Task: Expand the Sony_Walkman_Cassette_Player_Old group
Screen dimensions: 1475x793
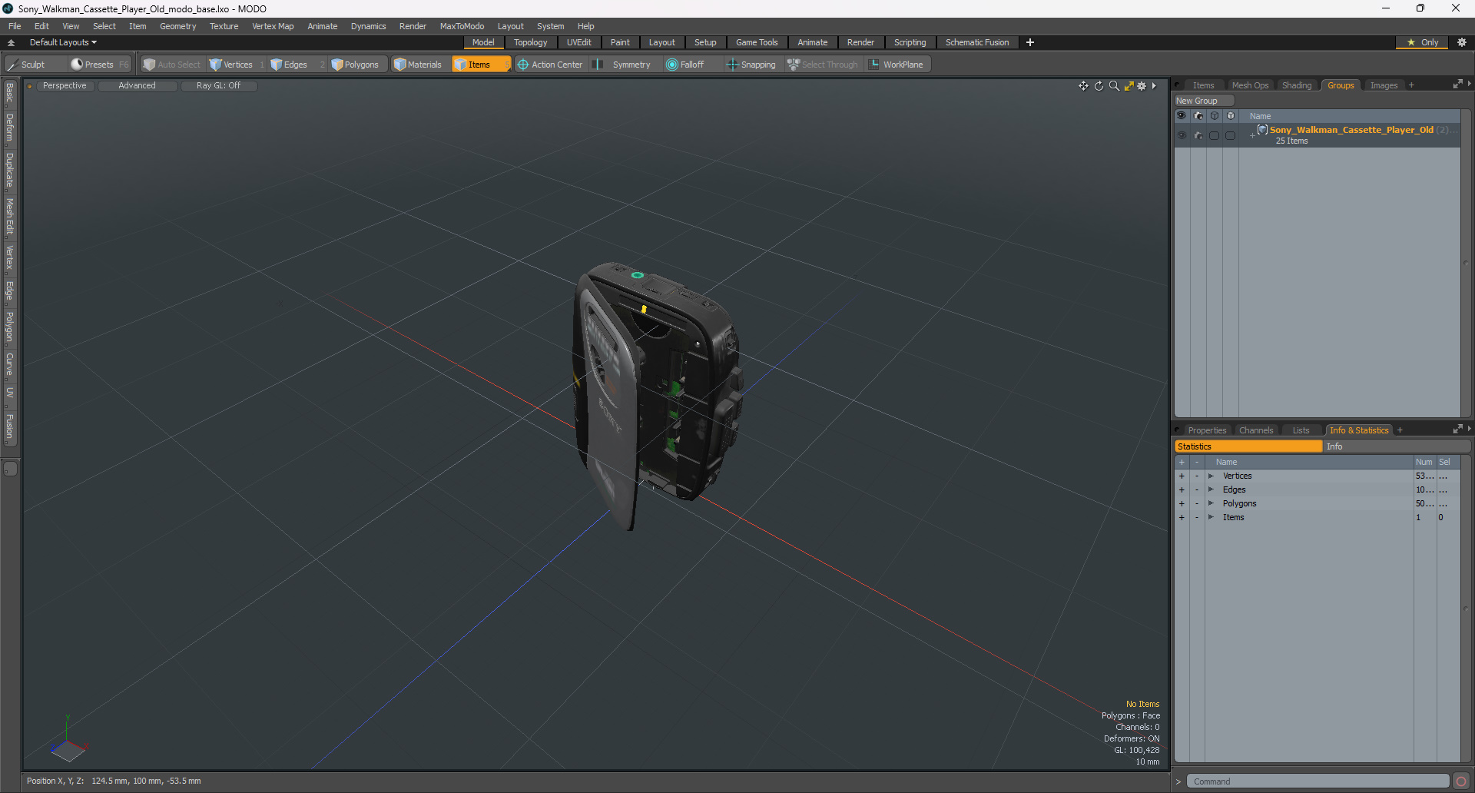Action: click(1252, 135)
